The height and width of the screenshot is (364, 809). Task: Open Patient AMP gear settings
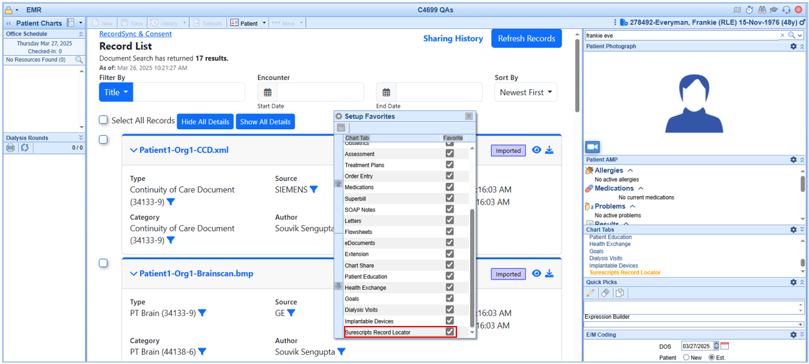pos(793,159)
